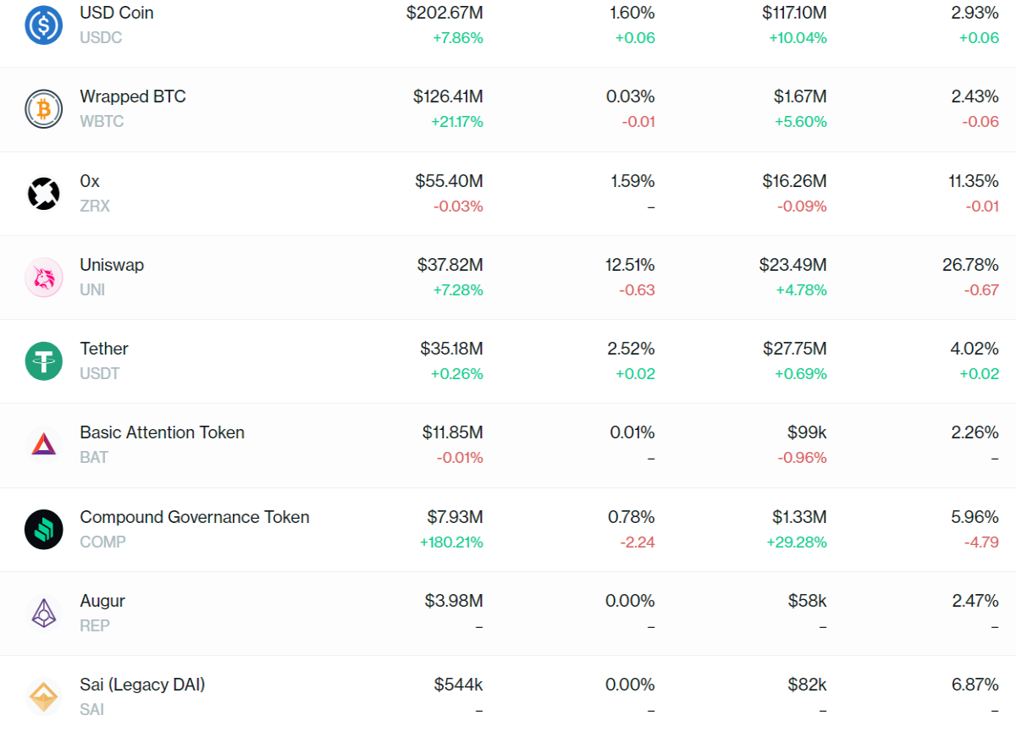Click the green Tether logo icon
1016x732 pixels.
pyautogui.click(x=43, y=361)
